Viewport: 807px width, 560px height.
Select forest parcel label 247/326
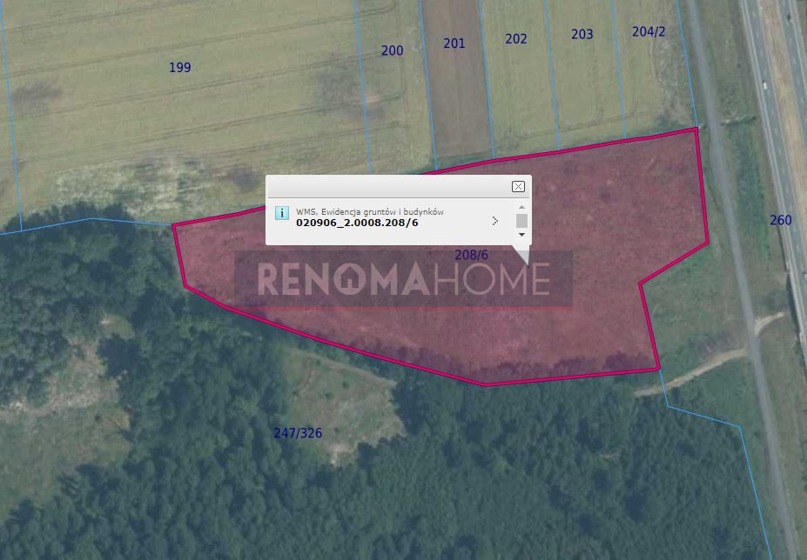point(298,433)
